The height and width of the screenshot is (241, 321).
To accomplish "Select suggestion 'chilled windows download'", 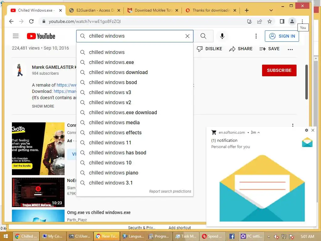I will [135, 72].
